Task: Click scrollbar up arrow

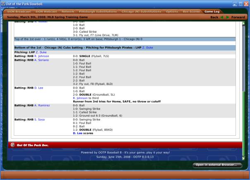Action: point(244,24)
